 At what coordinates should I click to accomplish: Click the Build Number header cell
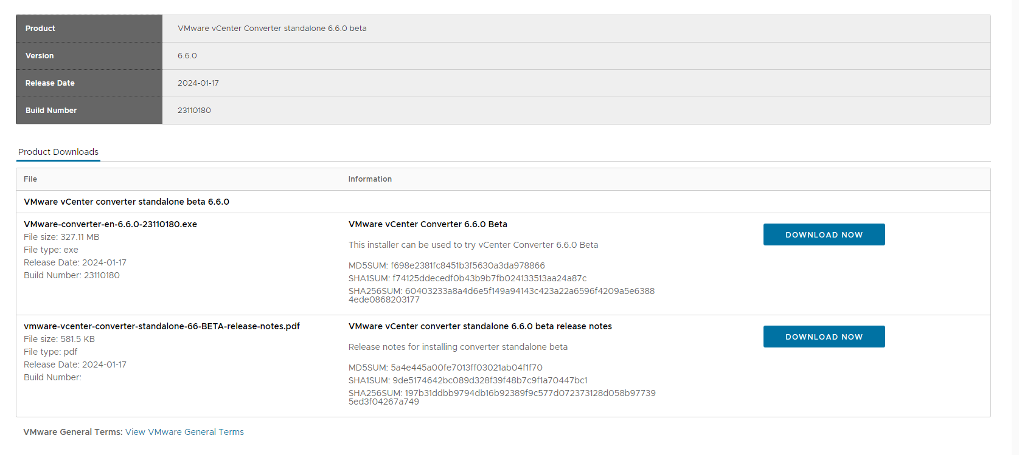(89, 111)
